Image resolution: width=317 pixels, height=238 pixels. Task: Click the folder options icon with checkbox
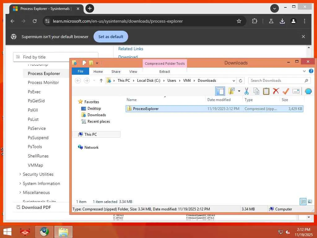tap(232, 91)
